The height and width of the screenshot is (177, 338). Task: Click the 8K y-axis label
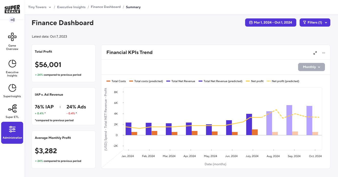[116, 92]
